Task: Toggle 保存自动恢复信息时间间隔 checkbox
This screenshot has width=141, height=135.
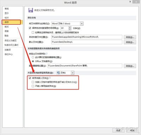Action: pyautogui.click(x=30, y=28)
